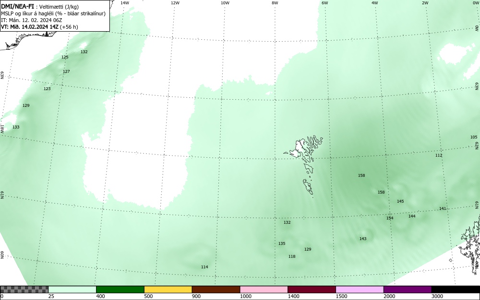Click the 2W longitude label
Screen dimensions: 480x300
click(425, 3)
